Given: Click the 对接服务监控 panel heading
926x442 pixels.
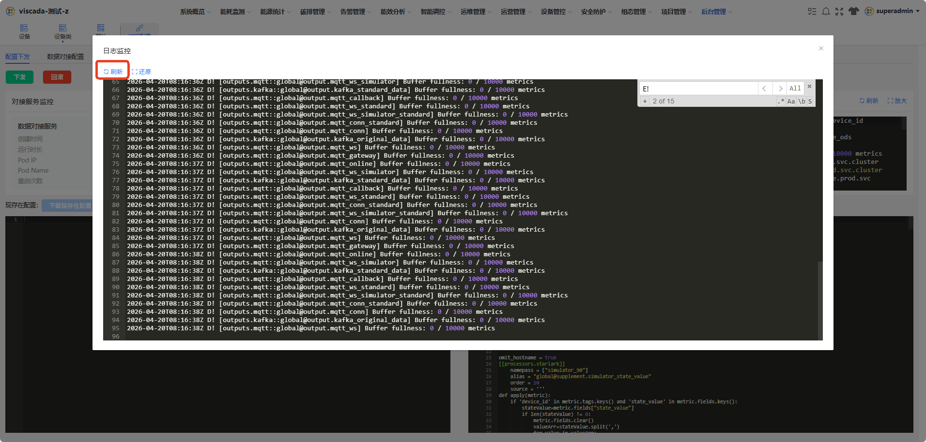Looking at the screenshot, I should pyautogui.click(x=32, y=102).
